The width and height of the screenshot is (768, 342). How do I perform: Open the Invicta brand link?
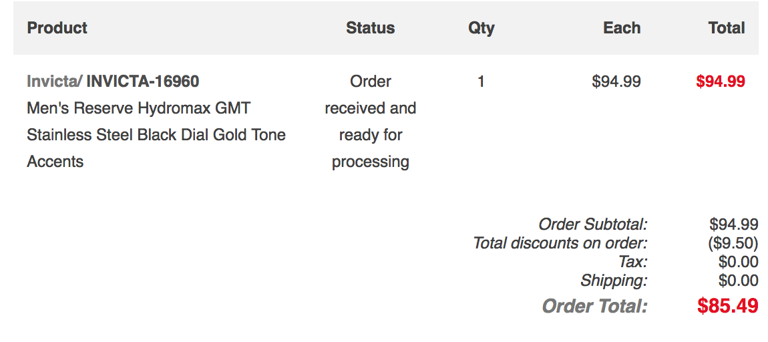pyautogui.click(x=54, y=81)
